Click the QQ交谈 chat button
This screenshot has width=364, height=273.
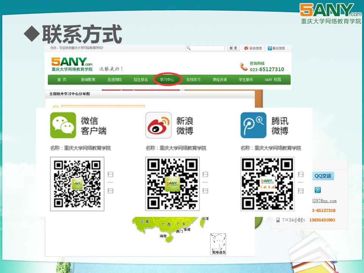point(323,176)
